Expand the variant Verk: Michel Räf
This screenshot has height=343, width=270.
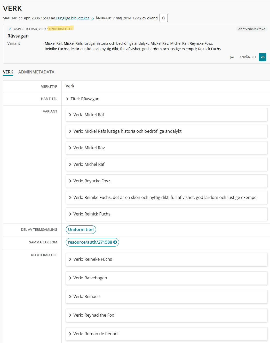tap(166, 165)
